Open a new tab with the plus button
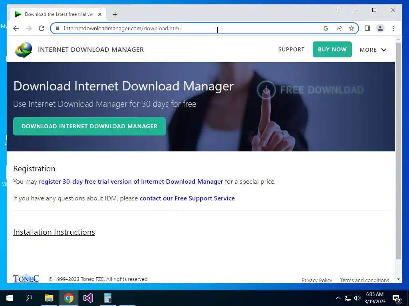The width and height of the screenshot is (409, 306). click(115, 14)
